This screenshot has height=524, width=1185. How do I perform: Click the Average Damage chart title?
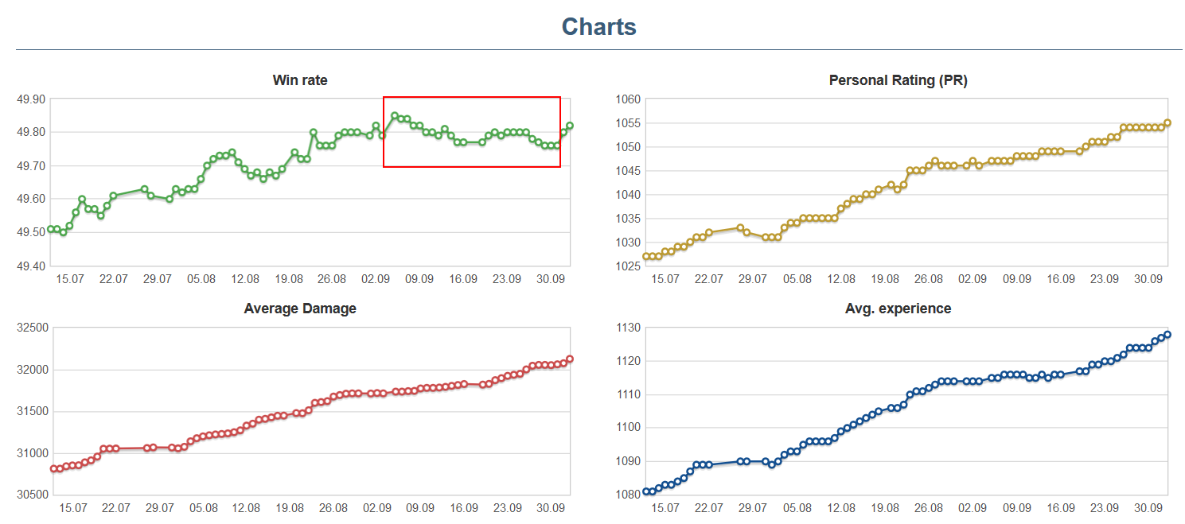tap(300, 309)
